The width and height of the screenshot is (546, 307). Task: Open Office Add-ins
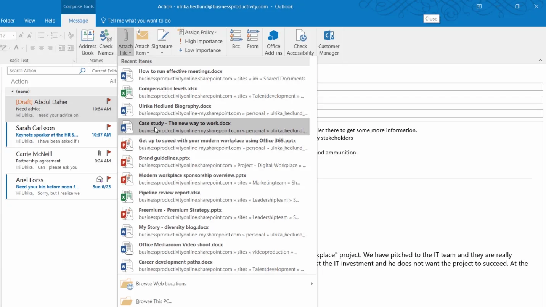pos(273,42)
